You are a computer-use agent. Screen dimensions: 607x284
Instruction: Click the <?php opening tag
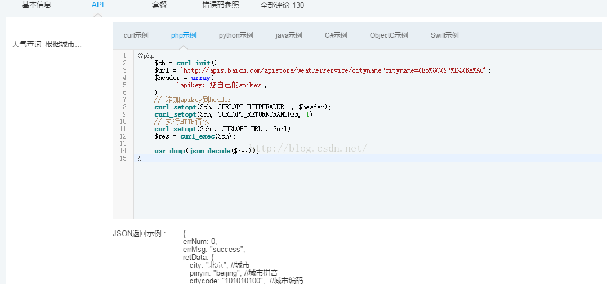[x=145, y=56]
